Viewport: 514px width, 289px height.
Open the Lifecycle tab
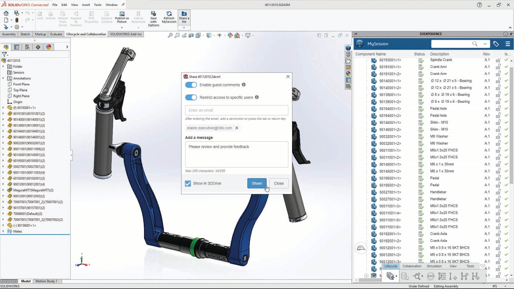pos(390,266)
